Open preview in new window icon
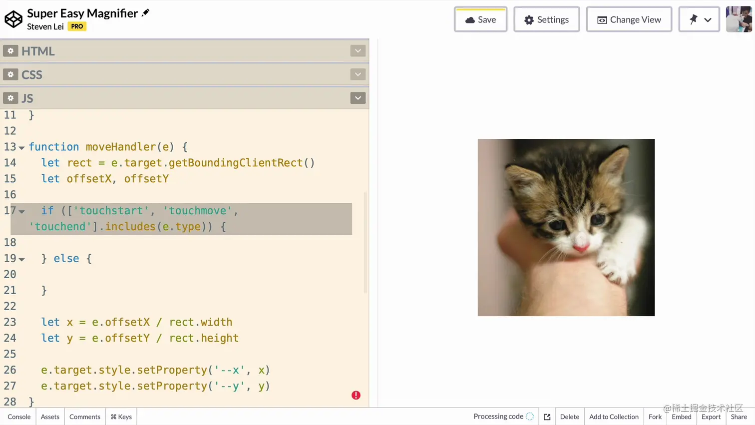The image size is (755, 425). pyautogui.click(x=547, y=417)
